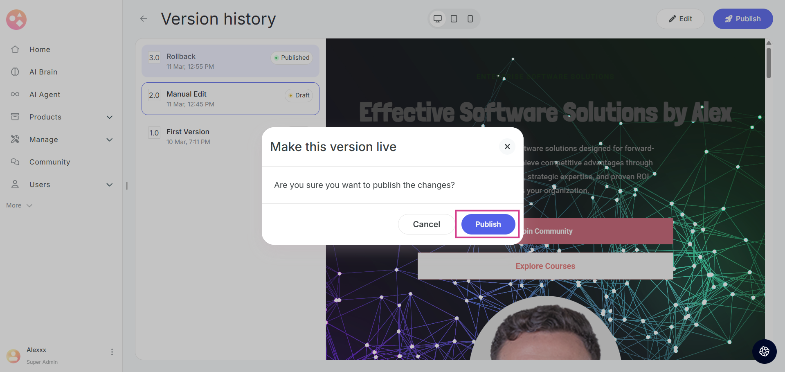785x372 pixels.
Task: Click the preview vertical scrollbar
Action: [x=769, y=63]
